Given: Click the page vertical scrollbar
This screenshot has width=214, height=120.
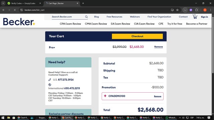Looking at the screenshot, I should pos(213,45).
